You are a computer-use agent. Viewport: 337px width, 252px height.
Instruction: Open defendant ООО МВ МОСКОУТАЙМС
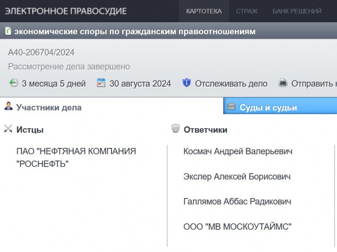[x=238, y=227]
